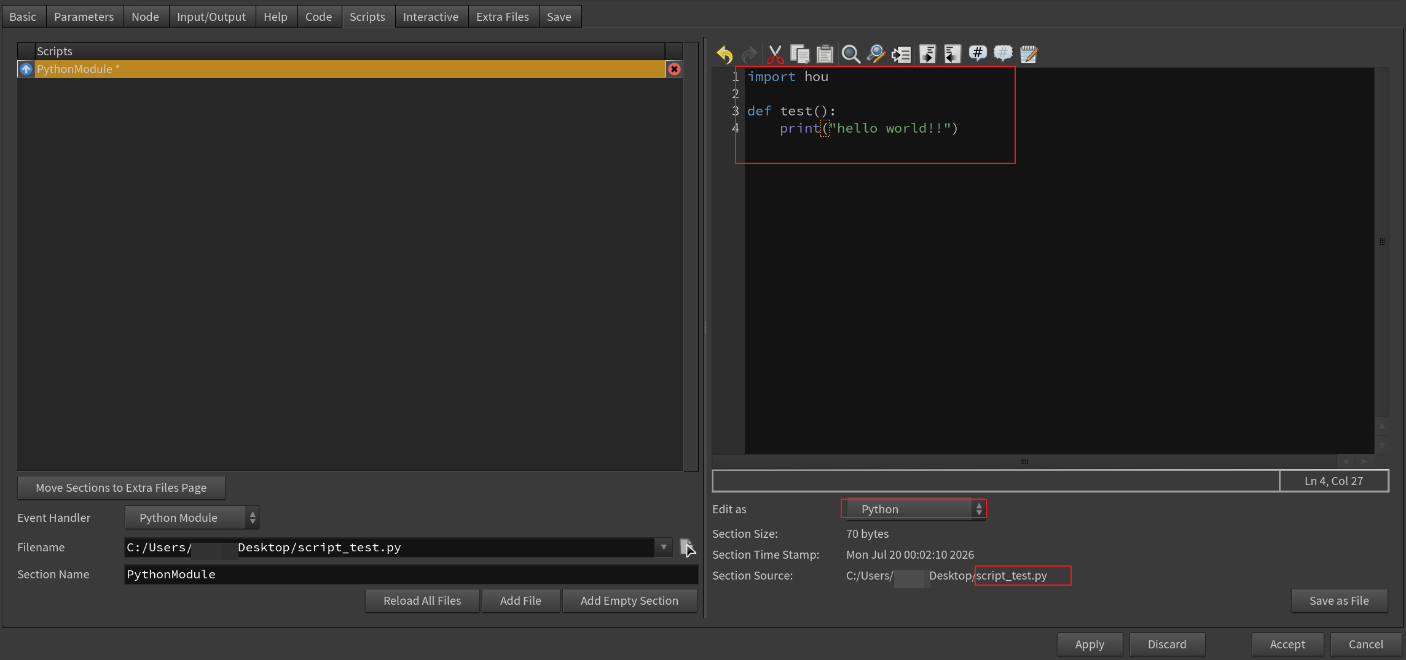The height and width of the screenshot is (660, 1406).
Task: Switch to the Parameters tab
Action: coord(84,17)
